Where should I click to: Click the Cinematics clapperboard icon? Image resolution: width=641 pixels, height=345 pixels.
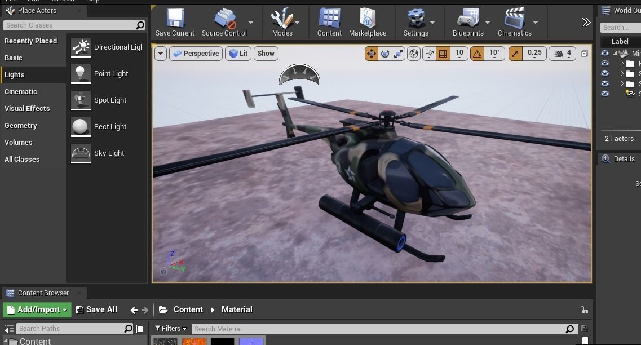514,18
